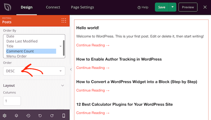Select Comment Count option

[x=31, y=51]
